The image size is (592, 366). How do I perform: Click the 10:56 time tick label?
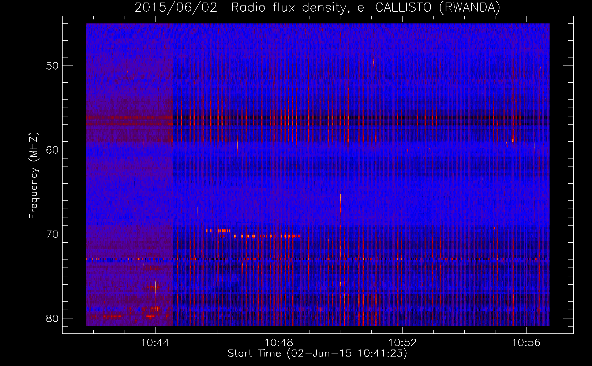pyautogui.click(x=526, y=343)
